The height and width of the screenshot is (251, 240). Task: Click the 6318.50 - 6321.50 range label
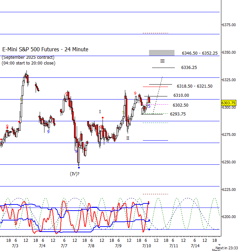pyautogui.click(x=195, y=86)
